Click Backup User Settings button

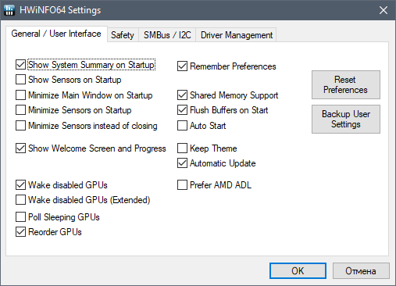click(346, 119)
